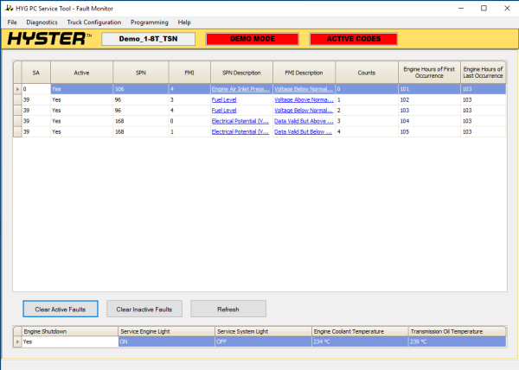Click Transmission Oil Temperature header
The image size is (519, 370).
457,331
